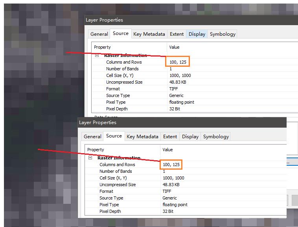Select Pixel Depth row in lower window
Viewport: 298px width, 227px height.
[x=186, y=211]
